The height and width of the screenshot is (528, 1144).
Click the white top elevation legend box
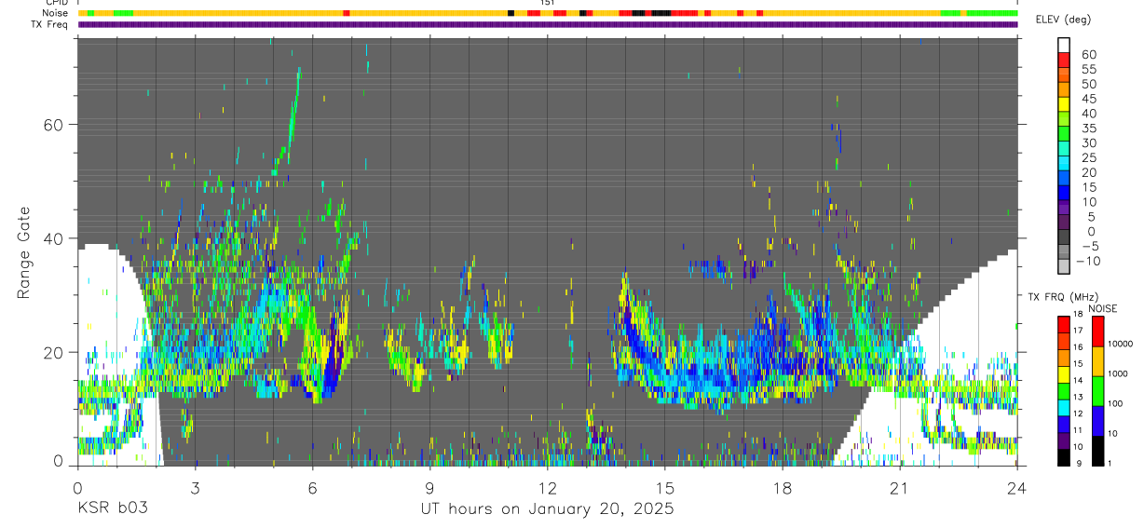(x=1064, y=45)
